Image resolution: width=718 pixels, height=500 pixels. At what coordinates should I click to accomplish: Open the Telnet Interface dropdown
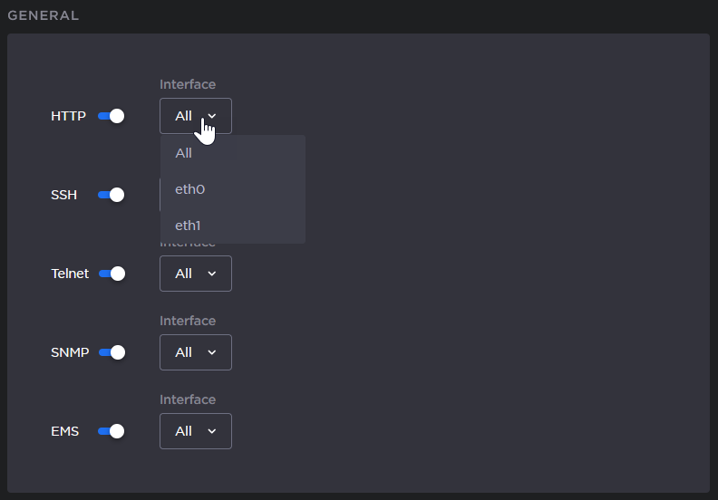pyautogui.click(x=195, y=274)
